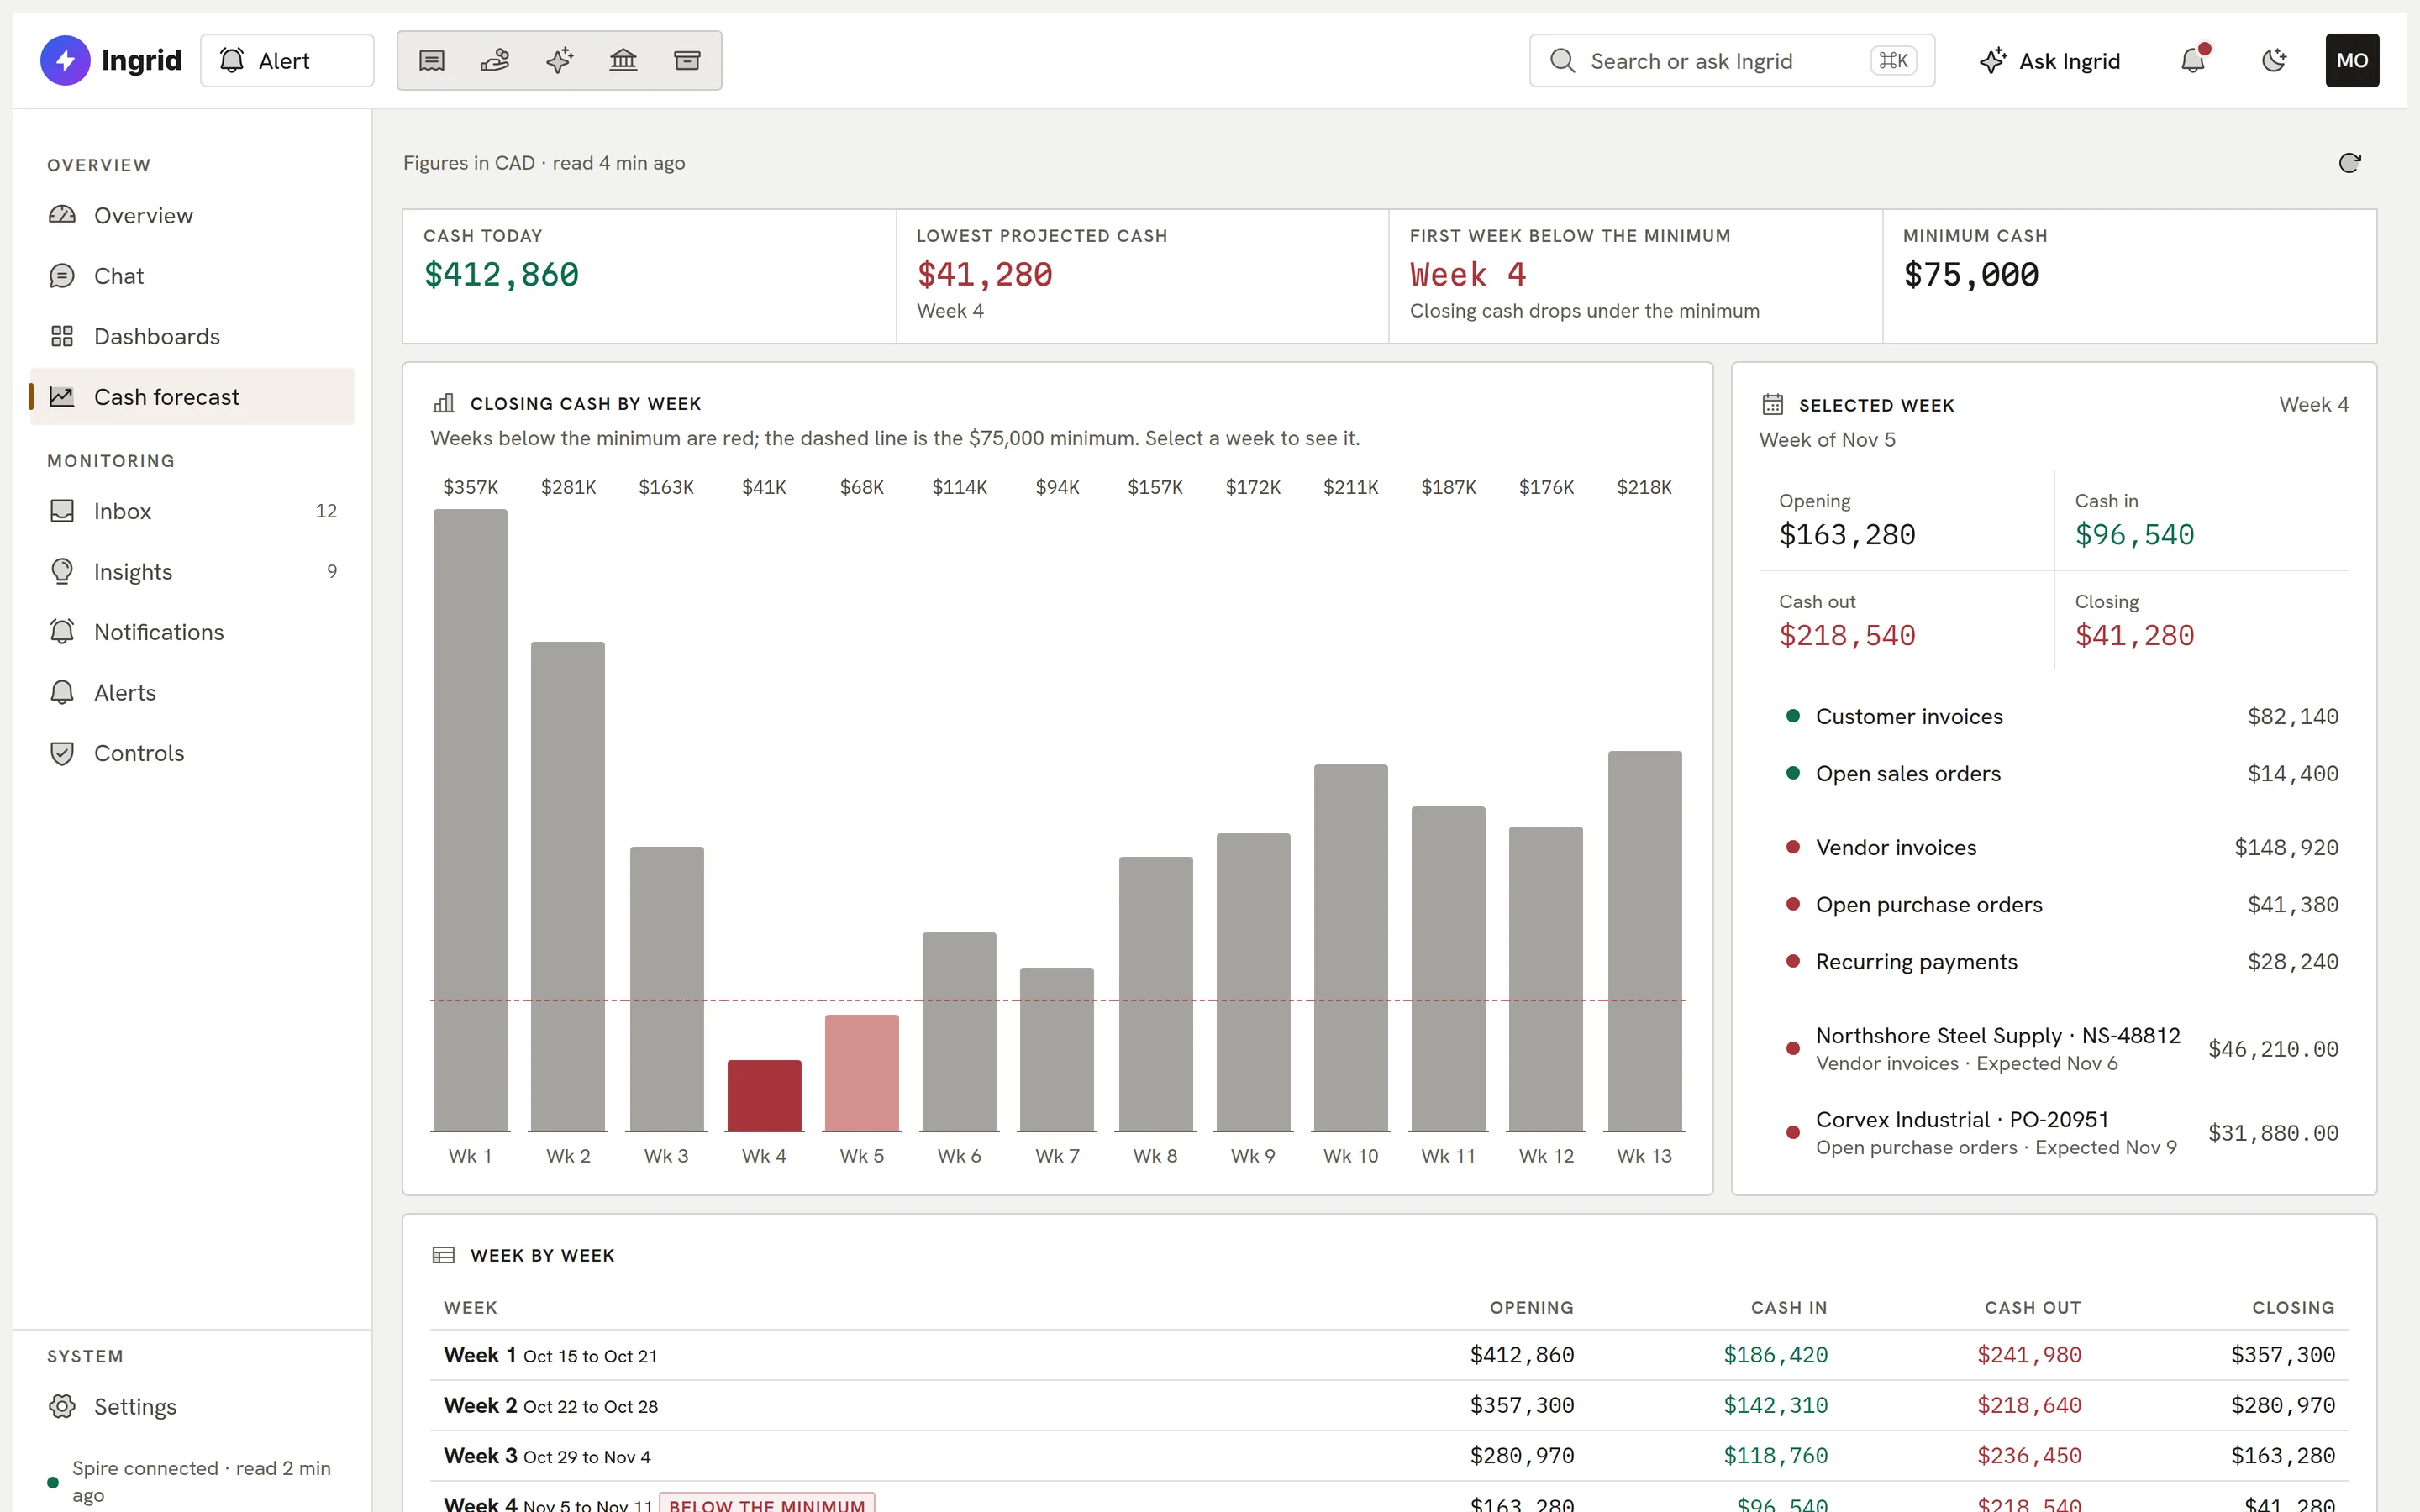Screen dimensions: 2420x1512
Task: Open the Inbox with 12 items
Action: pyautogui.click(x=192, y=511)
